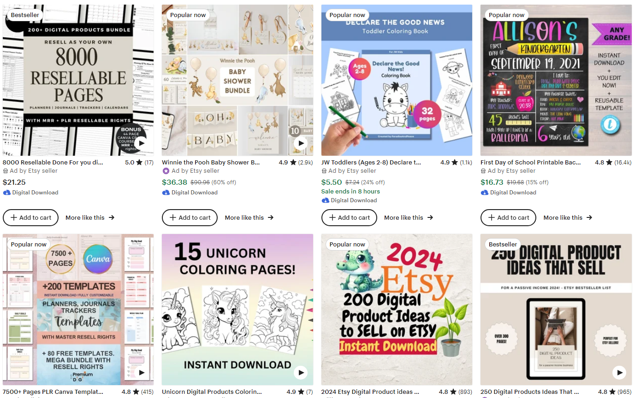Play the 7500+ Pages Canva templates video

pos(142,372)
